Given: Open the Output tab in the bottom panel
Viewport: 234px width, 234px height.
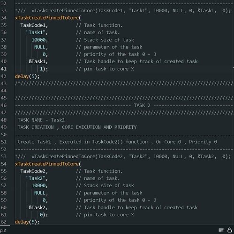Looking at the screenshot, I should click(x=3, y=230).
